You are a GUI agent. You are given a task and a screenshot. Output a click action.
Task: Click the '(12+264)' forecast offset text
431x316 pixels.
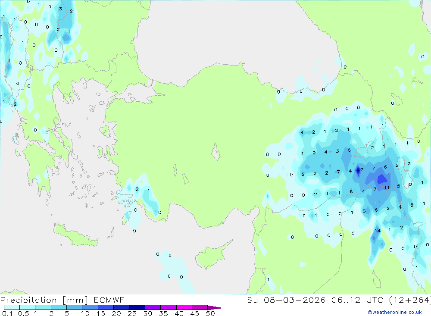click(x=410, y=300)
